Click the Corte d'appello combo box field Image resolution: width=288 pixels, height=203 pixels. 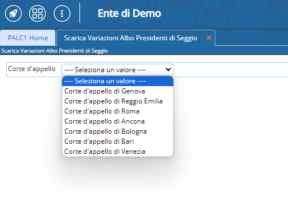tap(117, 70)
